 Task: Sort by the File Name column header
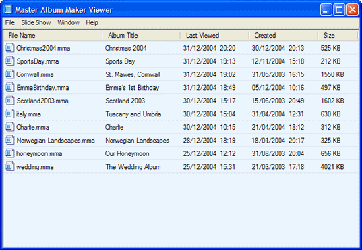pos(53,35)
